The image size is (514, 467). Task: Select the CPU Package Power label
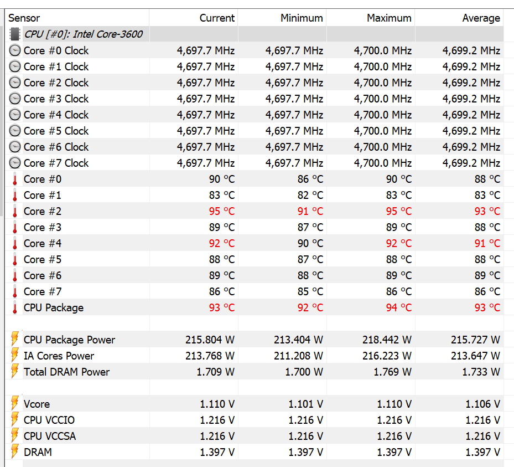click(x=69, y=340)
